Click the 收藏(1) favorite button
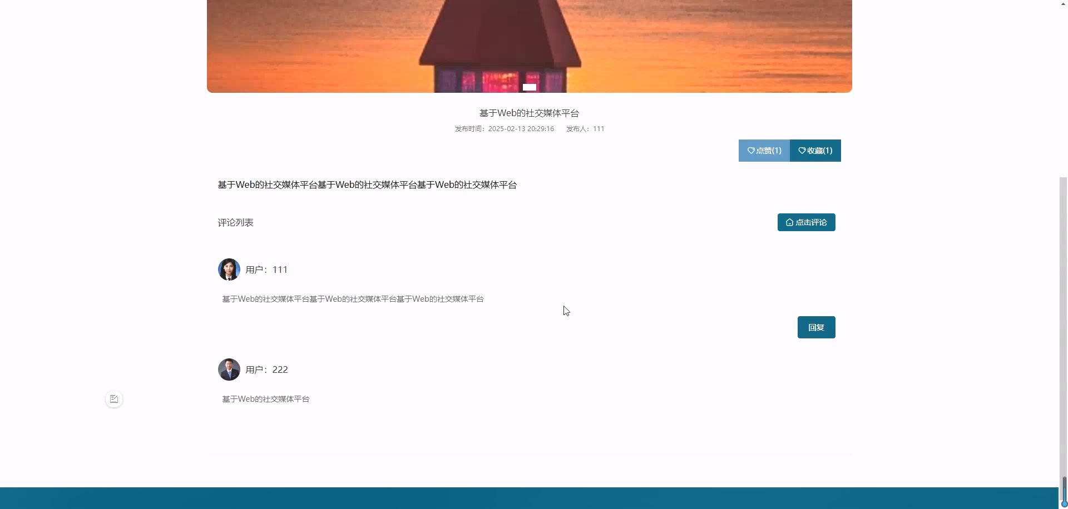 [x=815, y=151]
